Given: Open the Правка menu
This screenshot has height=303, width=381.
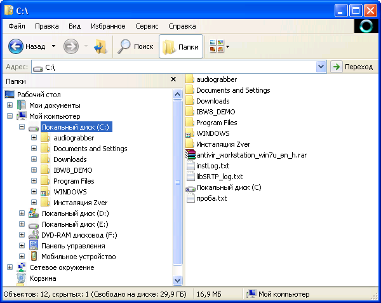Looking at the screenshot, I should pos(46,26).
